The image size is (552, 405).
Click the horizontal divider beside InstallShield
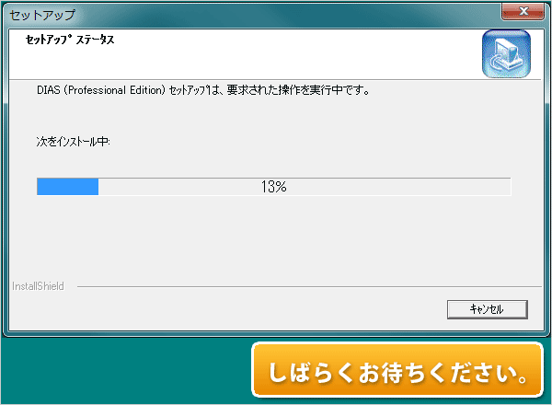click(309, 286)
